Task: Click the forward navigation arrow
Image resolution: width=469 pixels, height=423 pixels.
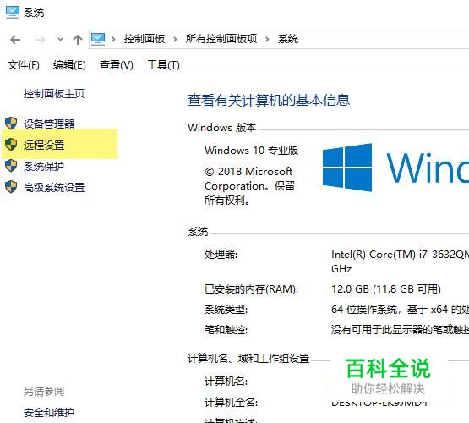Action: point(40,40)
